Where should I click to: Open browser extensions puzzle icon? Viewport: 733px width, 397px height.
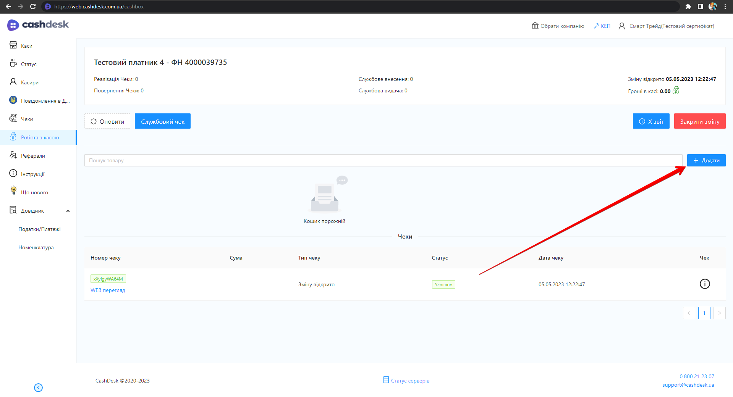tap(688, 6)
